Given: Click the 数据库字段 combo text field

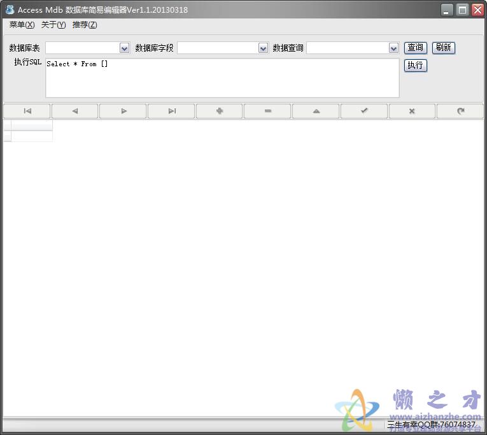Looking at the screenshot, I should click(x=218, y=48).
